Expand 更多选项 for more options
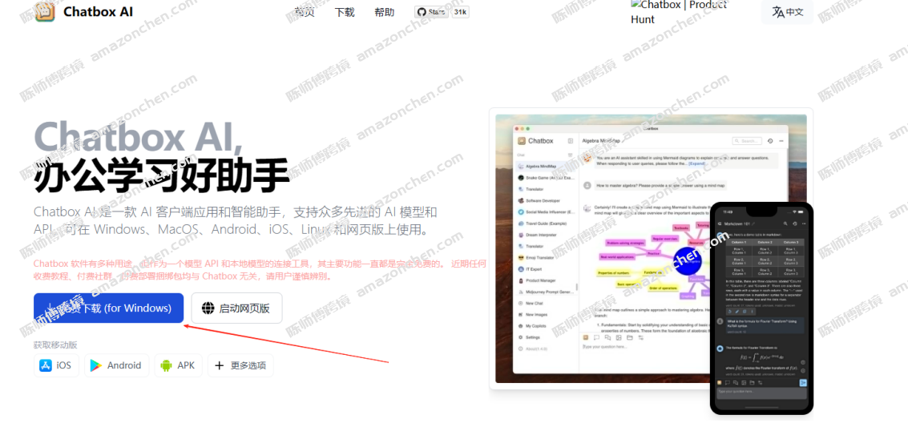Image resolution: width=908 pixels, height=423 pixels. click(x=241, y=365)
